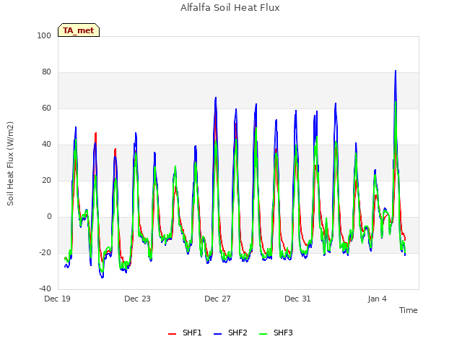Click the 100 y-axis tick label

pyautogui.click(x=44, y=35)
